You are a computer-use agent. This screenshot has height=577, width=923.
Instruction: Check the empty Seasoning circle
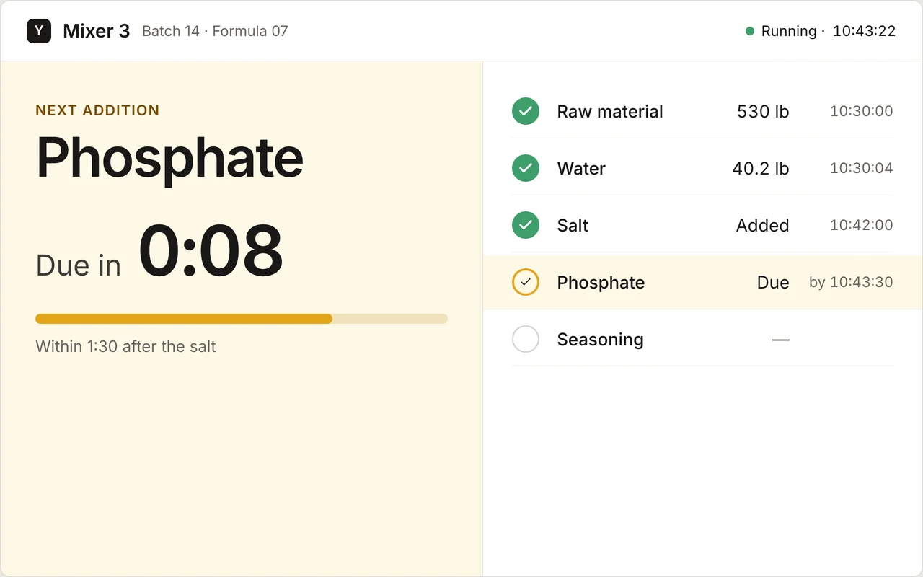(x=526, y=339)
